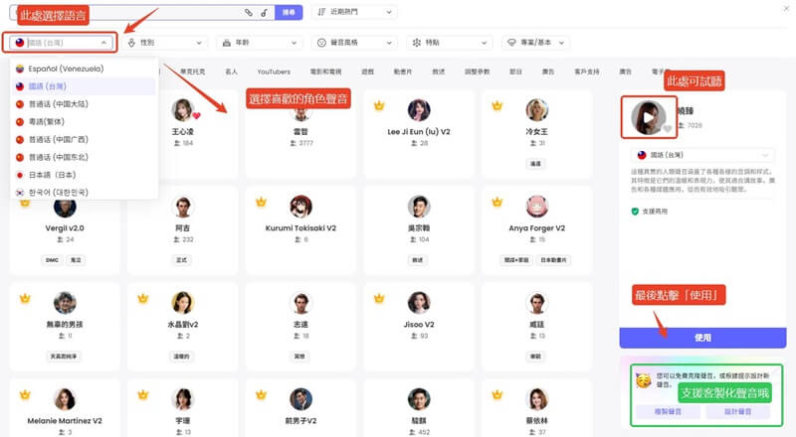This screenshot has width=796, height=437.
Task: Open the 聲音風格 voice style dropdown
Action: [x=354, y=43]
